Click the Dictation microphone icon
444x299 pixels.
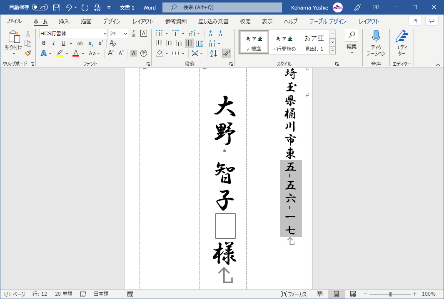pyautogui.click(x=376, y=36)
